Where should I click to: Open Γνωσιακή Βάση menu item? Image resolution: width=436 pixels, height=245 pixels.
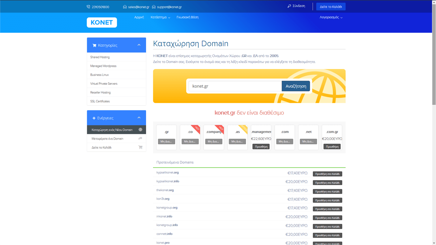[x=187, y=17]
